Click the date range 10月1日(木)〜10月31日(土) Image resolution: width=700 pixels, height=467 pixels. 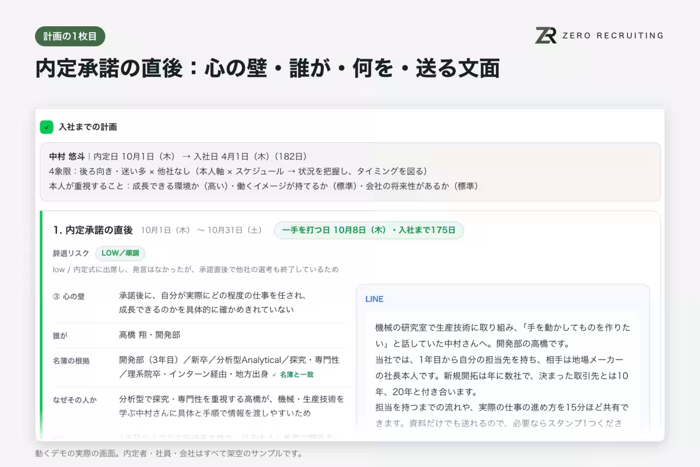point(201,230)
